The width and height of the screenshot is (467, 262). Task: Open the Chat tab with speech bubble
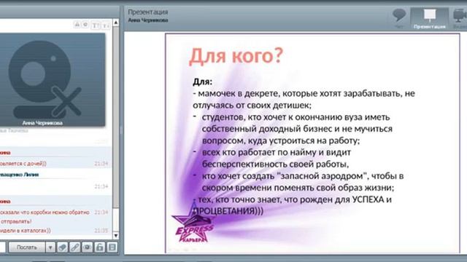(x=399, y=18)
